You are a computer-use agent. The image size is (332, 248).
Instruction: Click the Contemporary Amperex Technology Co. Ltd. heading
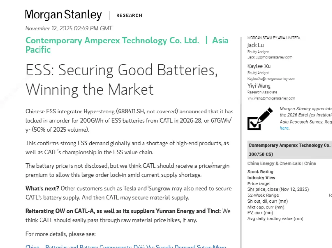click(x=112, y=41)
